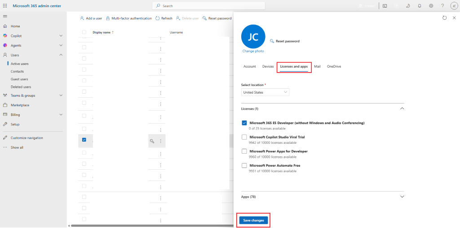Uncheck the selected user row checkbox
The width and height of the screenshot is (460, 228).
coord(84,140)
